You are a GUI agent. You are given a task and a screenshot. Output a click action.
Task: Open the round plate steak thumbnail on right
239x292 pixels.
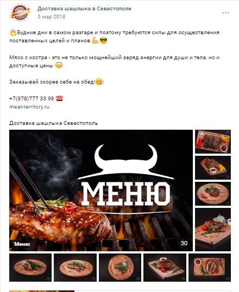point(213,194)
